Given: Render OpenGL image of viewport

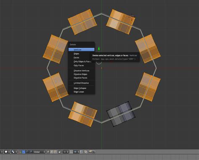Looking at the screenshot, I should tap(90, 152).
